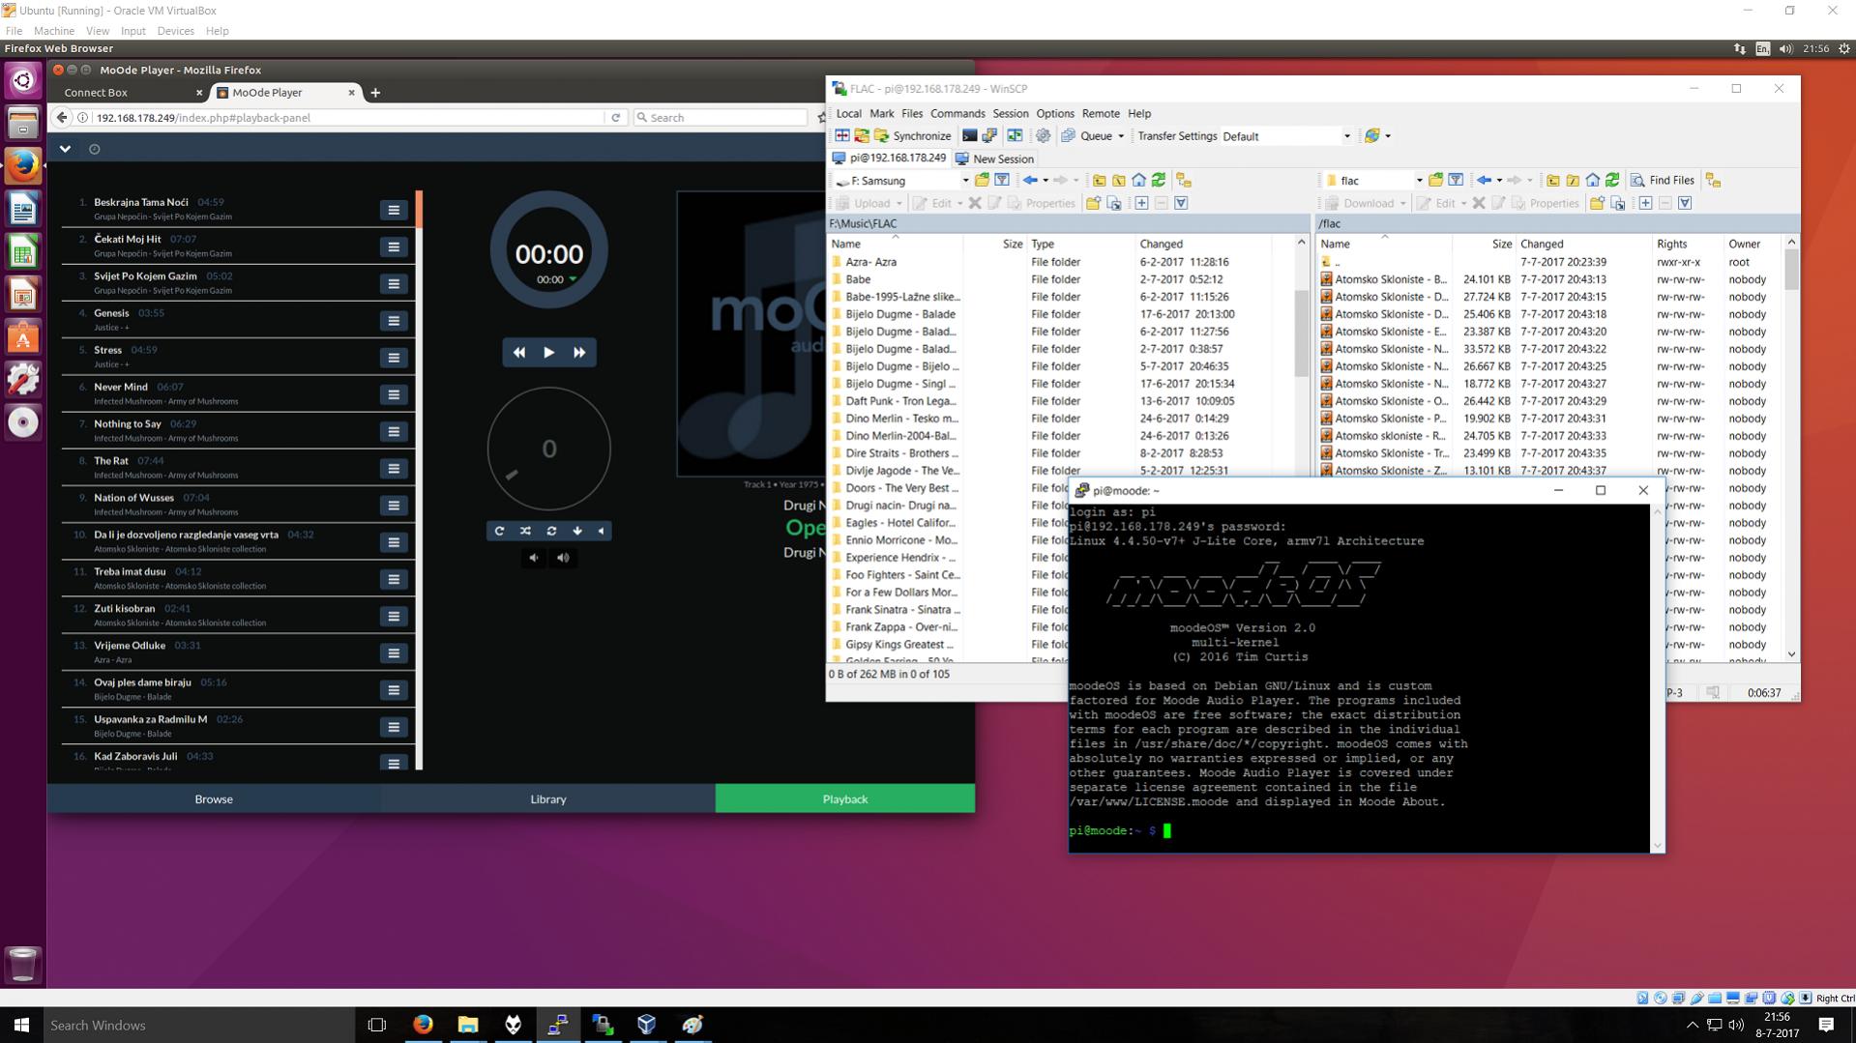1856x1043 pixels.
Task: Play the current track in MoOde
Action: coord(548,353)
